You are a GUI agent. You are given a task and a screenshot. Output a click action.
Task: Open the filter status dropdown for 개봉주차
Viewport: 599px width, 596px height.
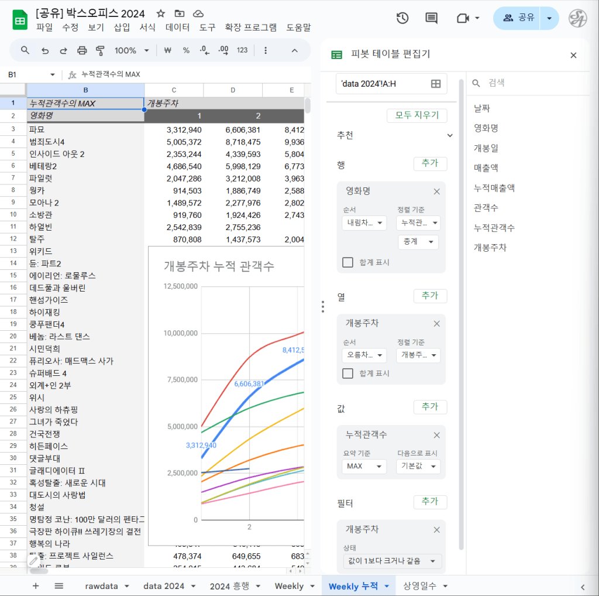[392, 561]
